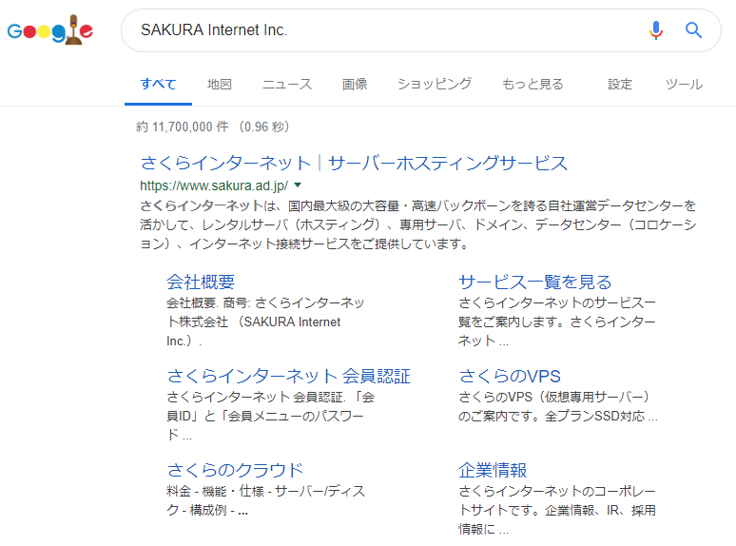Image resolution: width=736 pixels, height=546 pixels.
Task: Open the さくらインターネット 会員認証 sitelink
Action: tap(289, 376)
